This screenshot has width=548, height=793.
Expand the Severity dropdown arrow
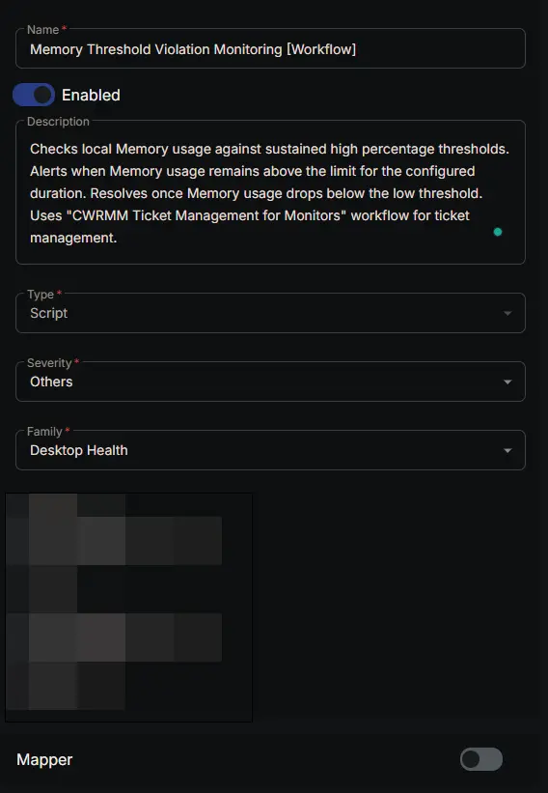pyautogui.click(x=507, y=382)
